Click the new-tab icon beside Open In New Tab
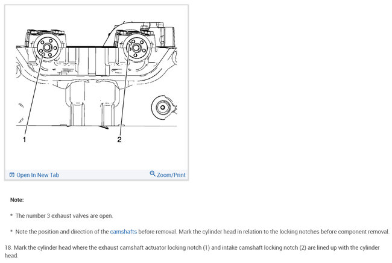Screen dimensions: 392x263 coord(11,175)
